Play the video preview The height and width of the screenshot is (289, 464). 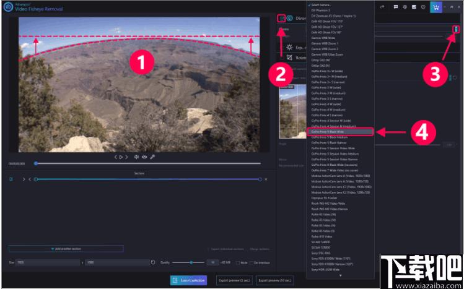[x=121, y=157]
